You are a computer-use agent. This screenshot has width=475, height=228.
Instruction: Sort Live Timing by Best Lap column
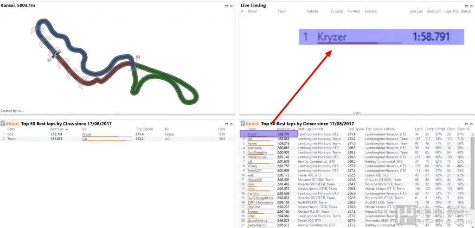point(434,11)
